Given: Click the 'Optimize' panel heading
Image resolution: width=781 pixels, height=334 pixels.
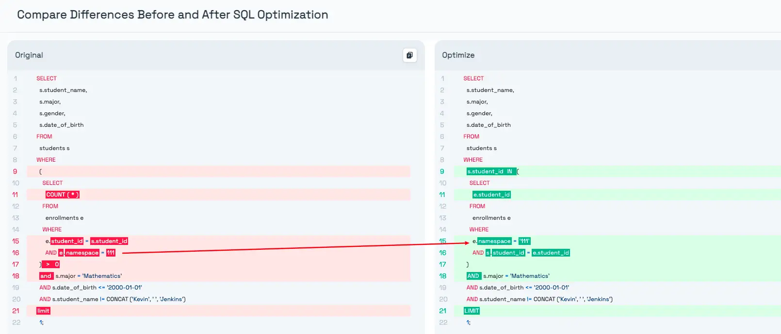Looking at the screenshot, I should [x=458, y=55].
